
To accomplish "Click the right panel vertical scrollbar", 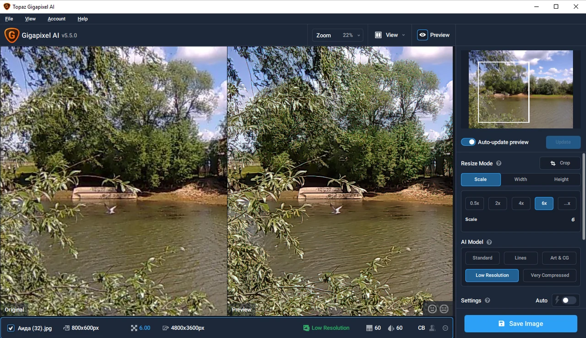I will click(x=584, y=197).
